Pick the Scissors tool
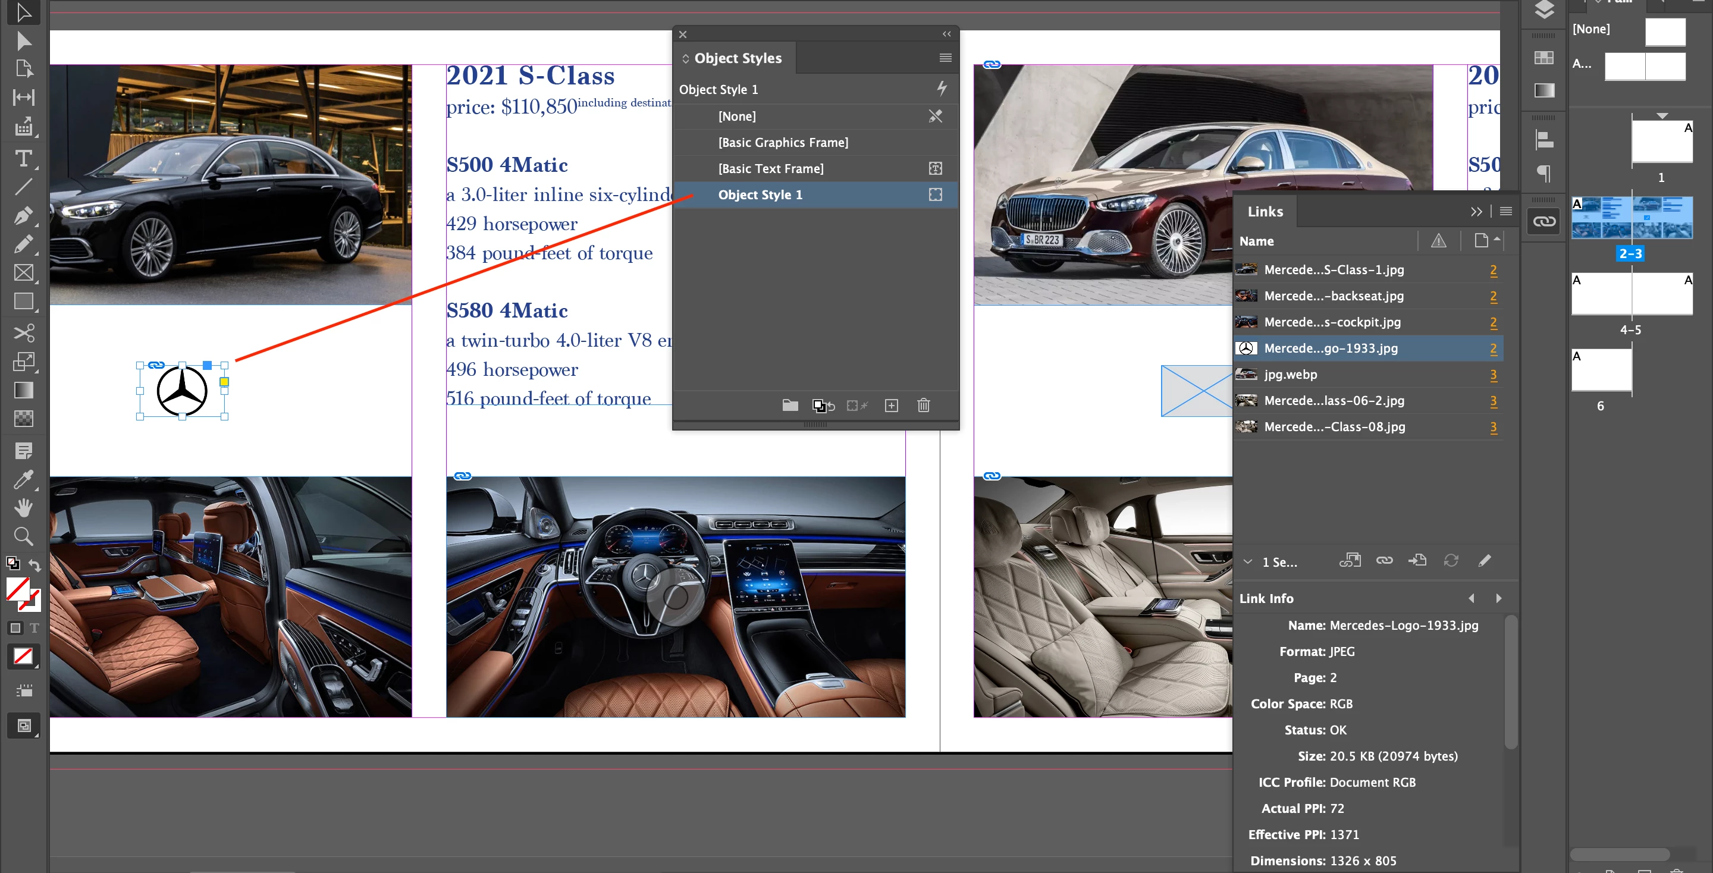 point(23,332)
